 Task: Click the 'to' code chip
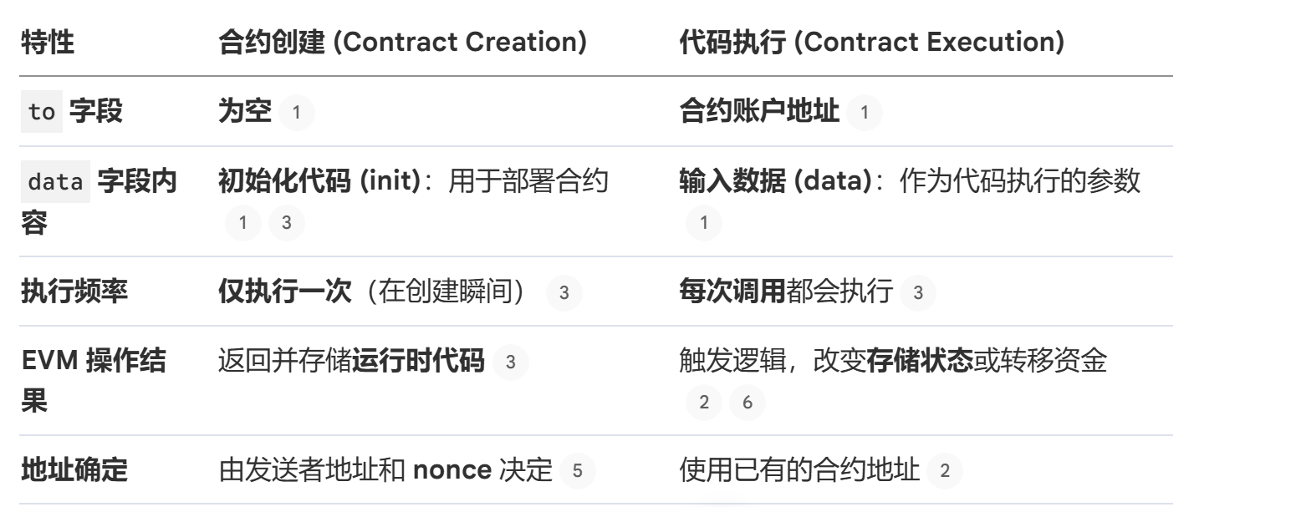(x=41, y=113)
